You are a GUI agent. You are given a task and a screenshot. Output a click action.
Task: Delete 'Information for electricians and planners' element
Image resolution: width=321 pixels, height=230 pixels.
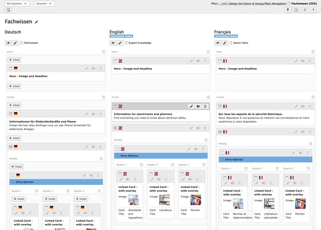pos(205,106)
